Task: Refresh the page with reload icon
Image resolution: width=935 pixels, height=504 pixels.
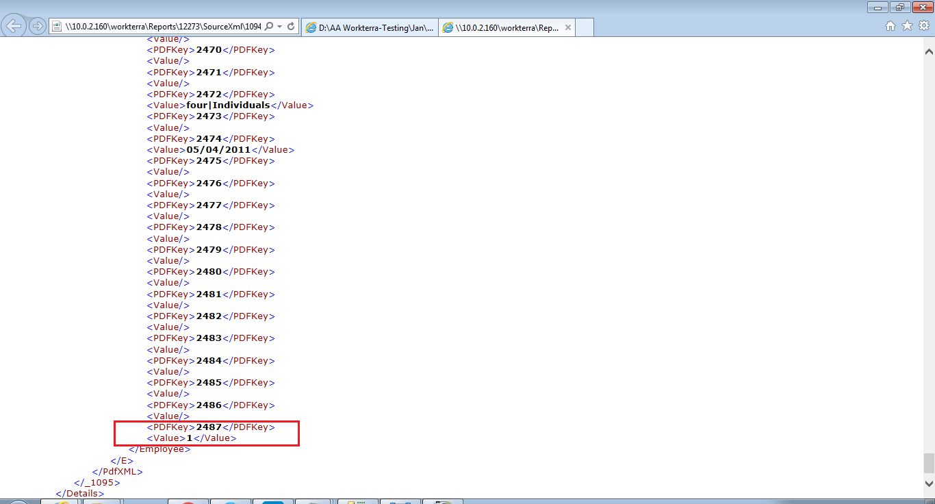Action: pos(291,27)
